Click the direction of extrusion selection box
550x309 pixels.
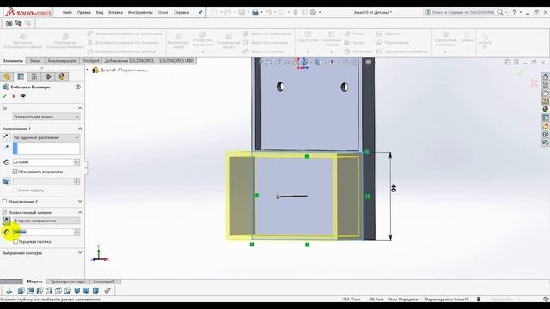(x=46, y=148)
